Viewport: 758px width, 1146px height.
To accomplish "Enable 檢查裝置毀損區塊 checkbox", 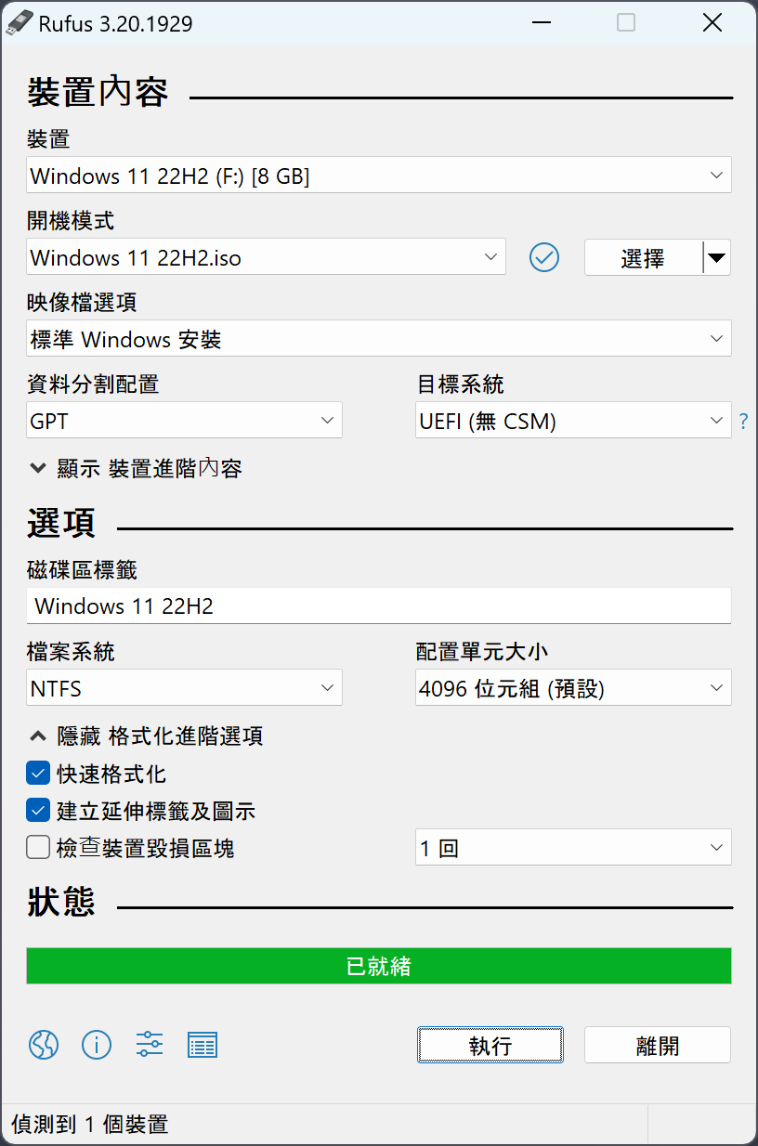I will coord(38,848).
